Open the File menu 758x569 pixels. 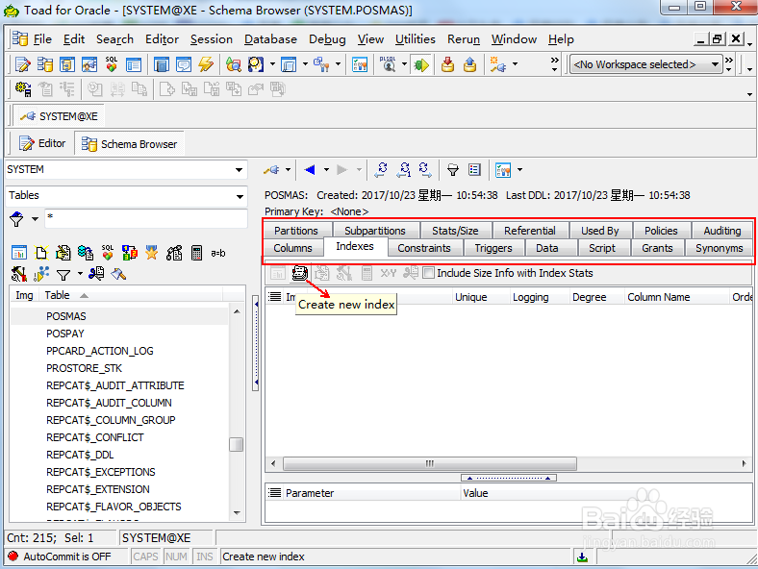(42, 39)
